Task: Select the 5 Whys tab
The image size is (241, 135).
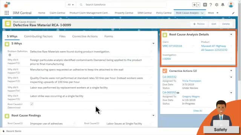Action: point(12,36)
